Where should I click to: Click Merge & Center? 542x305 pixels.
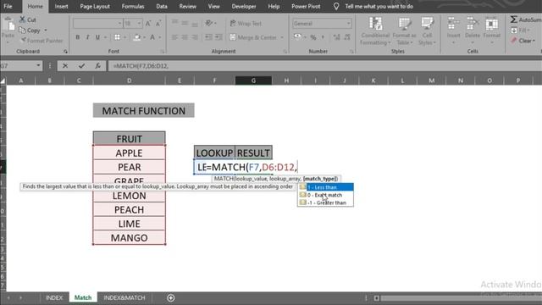[253, 37]
